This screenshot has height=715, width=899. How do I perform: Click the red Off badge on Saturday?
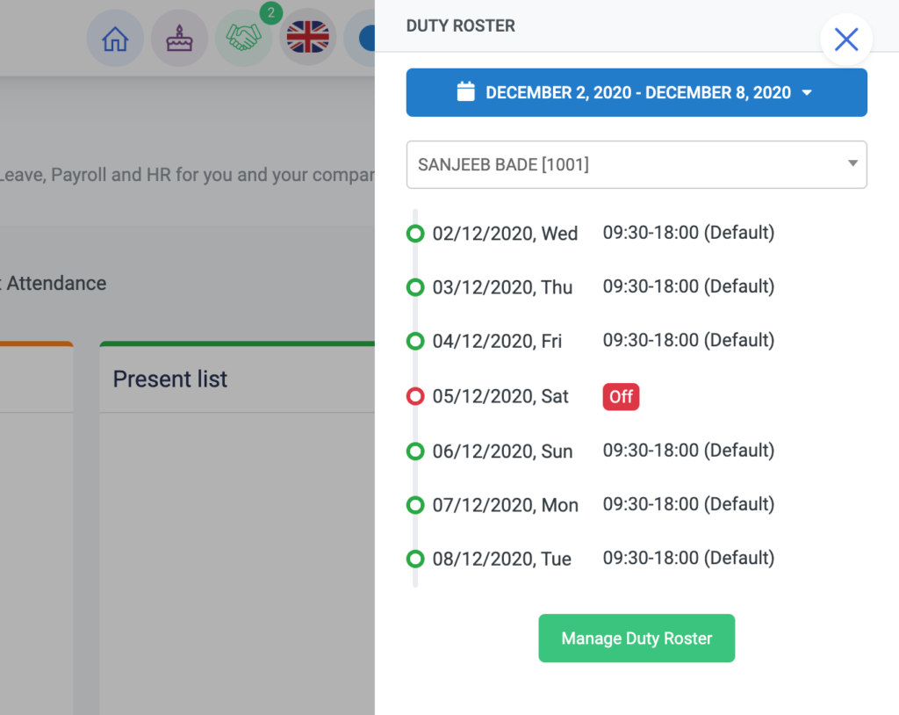point(621,396)
